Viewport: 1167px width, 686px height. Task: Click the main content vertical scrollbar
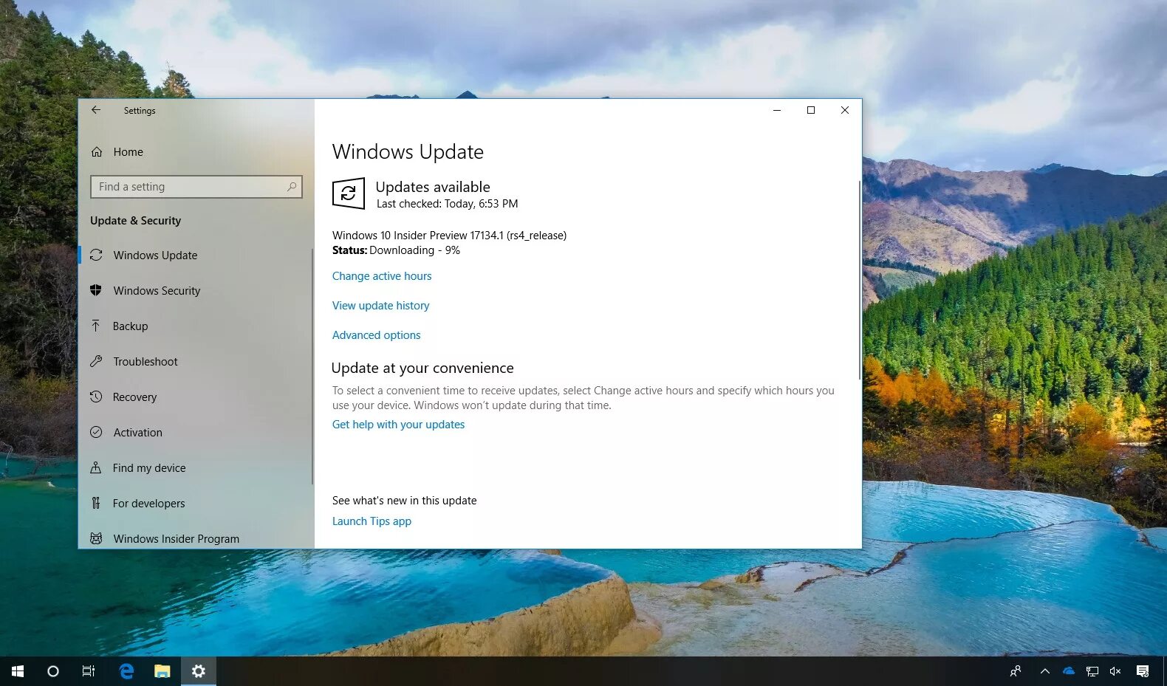tap(859, 280)
